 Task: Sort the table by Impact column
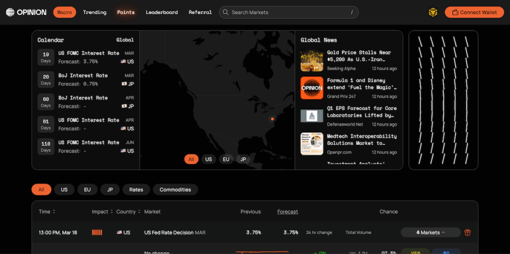pyautogui.click(x=102, y=212)
